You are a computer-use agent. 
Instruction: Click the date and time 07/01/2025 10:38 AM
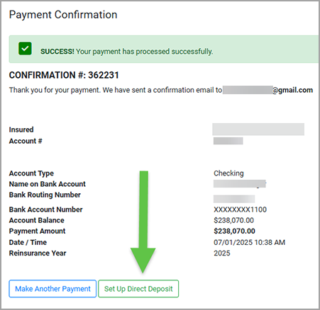point(250,242)
